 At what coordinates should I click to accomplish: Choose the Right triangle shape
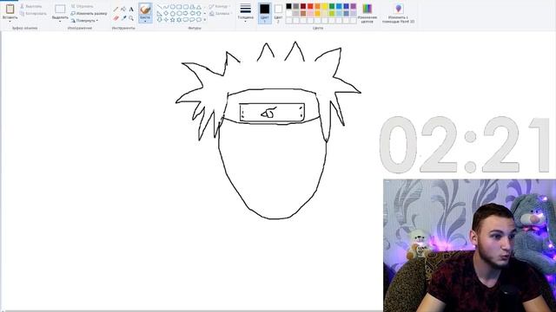click(x=159, y=14)
